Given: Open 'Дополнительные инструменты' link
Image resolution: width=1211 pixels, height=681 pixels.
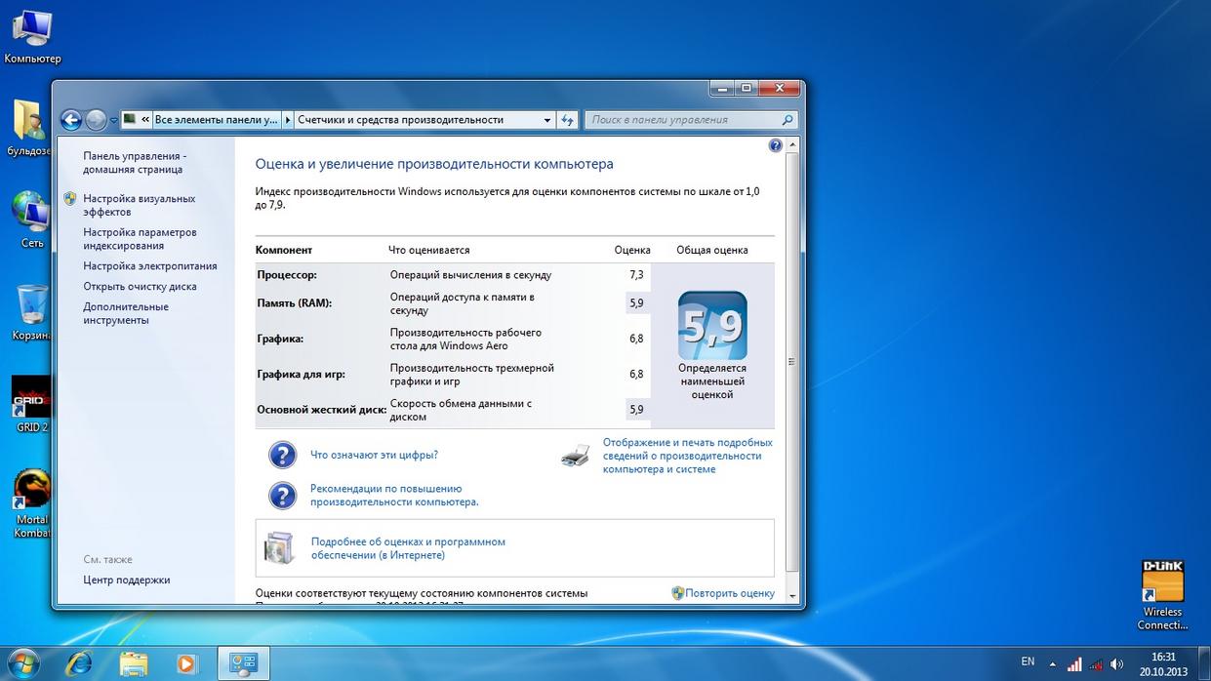Looking at the screenshot, I should 126,313.
